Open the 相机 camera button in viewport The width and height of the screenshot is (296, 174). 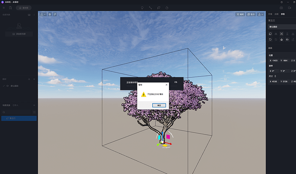(x=240, y=14)
